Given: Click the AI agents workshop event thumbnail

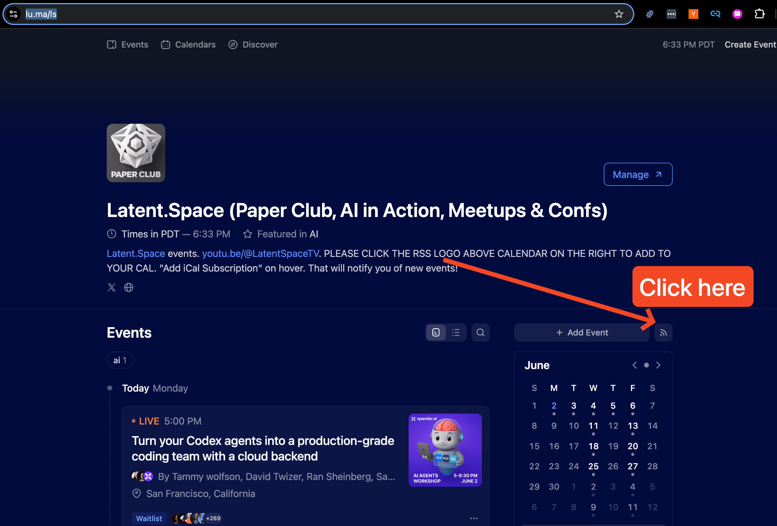Looking at the screenshot, I should (445, 450).
